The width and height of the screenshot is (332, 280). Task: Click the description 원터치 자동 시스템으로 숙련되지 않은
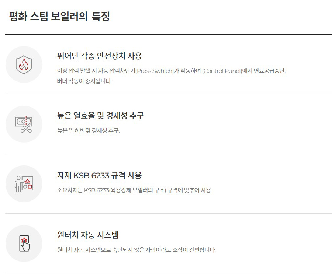point(136,250)
